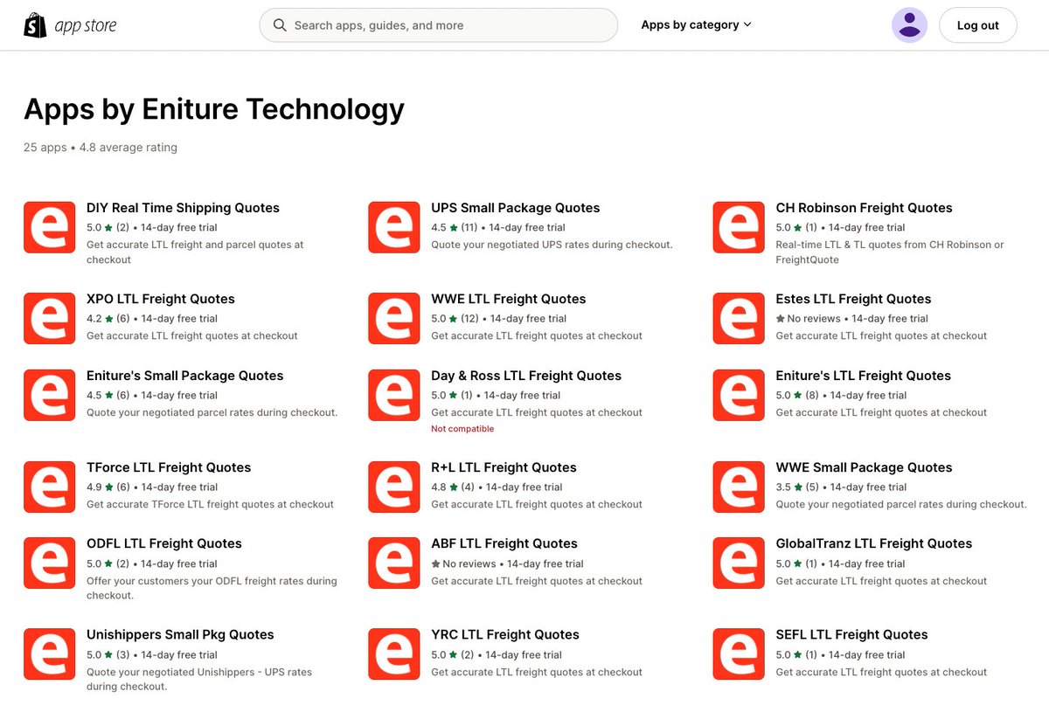The width and height of the screenshot is (1049, 705).
Task: Open the ODFL LTL Freight Quotes title
Action: [164, 543]
